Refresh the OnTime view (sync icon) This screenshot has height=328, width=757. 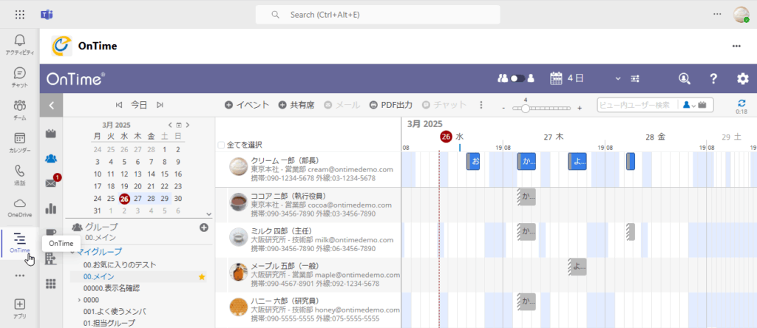(x=741, y=103)
